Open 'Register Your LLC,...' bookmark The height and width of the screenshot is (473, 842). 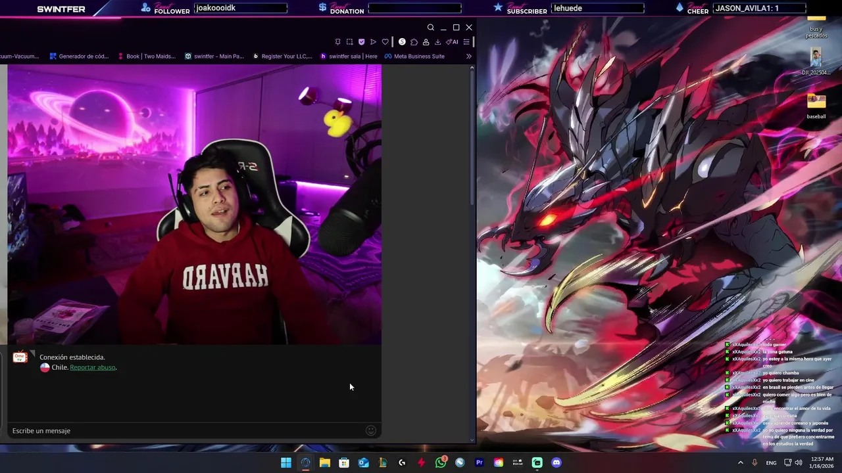282,56
